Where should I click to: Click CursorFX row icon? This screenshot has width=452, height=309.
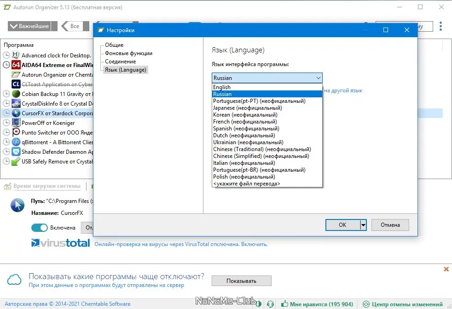[16, 113]
